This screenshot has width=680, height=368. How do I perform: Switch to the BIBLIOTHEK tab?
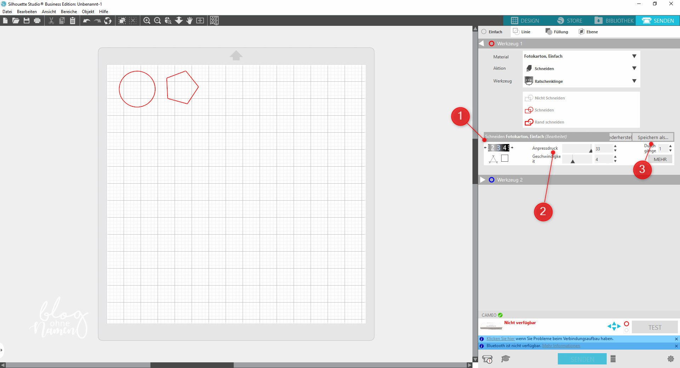pyautogui.click(x=614, y=21)
